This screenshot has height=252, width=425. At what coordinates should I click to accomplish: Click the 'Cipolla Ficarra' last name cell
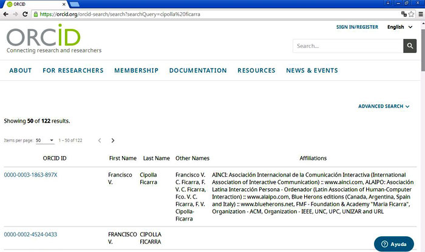(x=149, y=179)
